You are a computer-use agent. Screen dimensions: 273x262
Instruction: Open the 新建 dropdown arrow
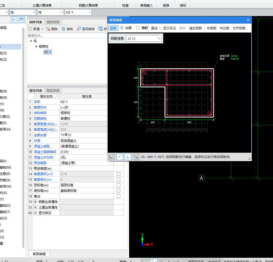(x=42, y=29)
